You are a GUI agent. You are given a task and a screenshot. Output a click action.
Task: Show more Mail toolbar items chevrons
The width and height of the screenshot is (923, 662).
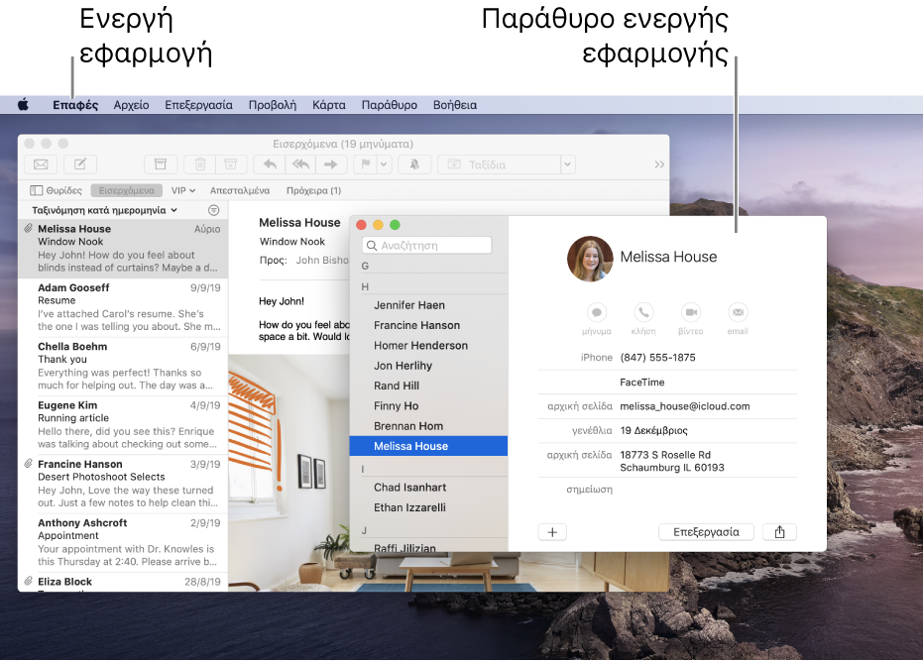[x=659, y=165]
